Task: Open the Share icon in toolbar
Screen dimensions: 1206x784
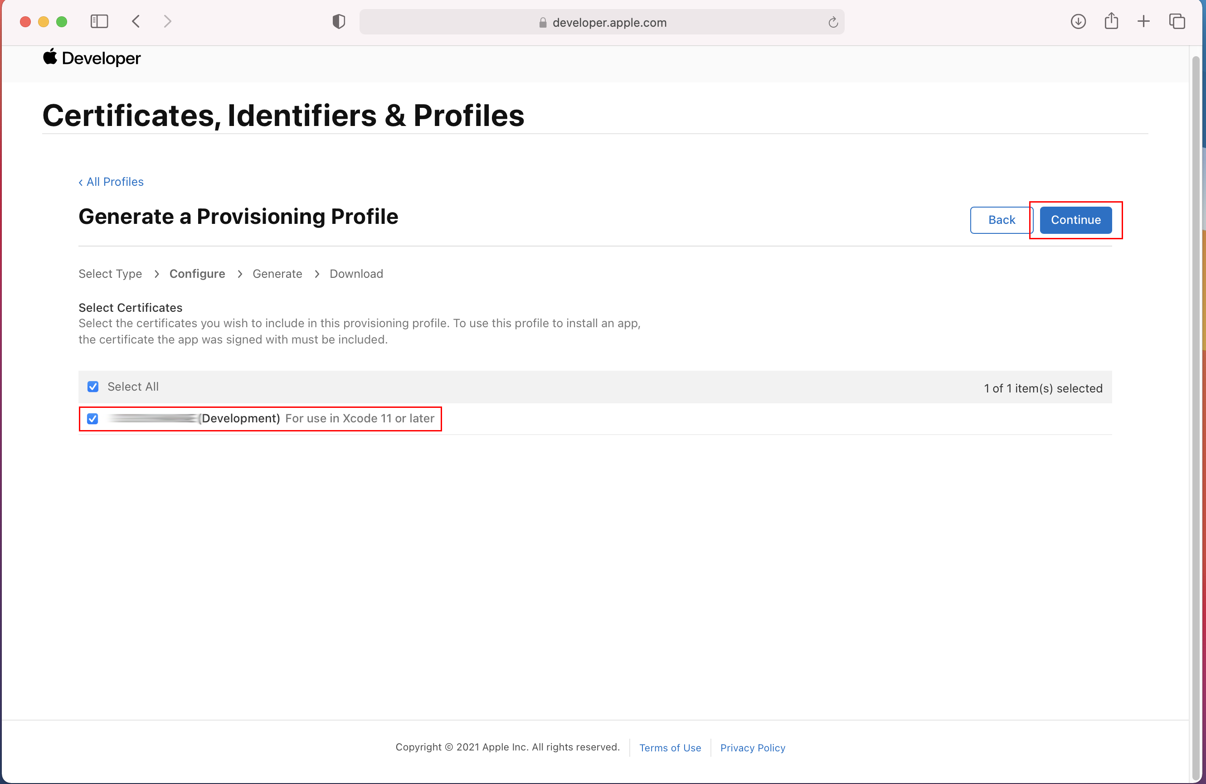Action: (x=1111, y=21)
